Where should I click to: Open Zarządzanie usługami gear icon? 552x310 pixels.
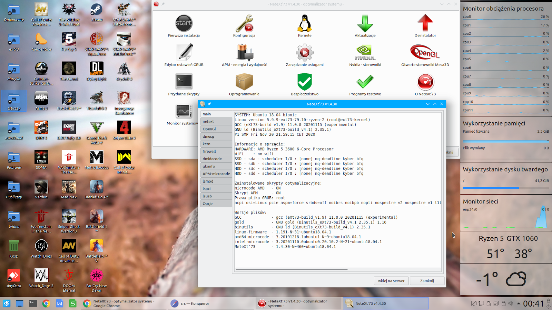(305, 53)
